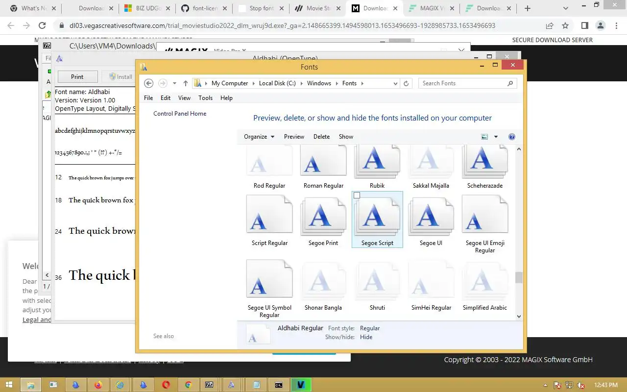Bookmark this page with the star icon
The image size is (627, 392).
565,25
